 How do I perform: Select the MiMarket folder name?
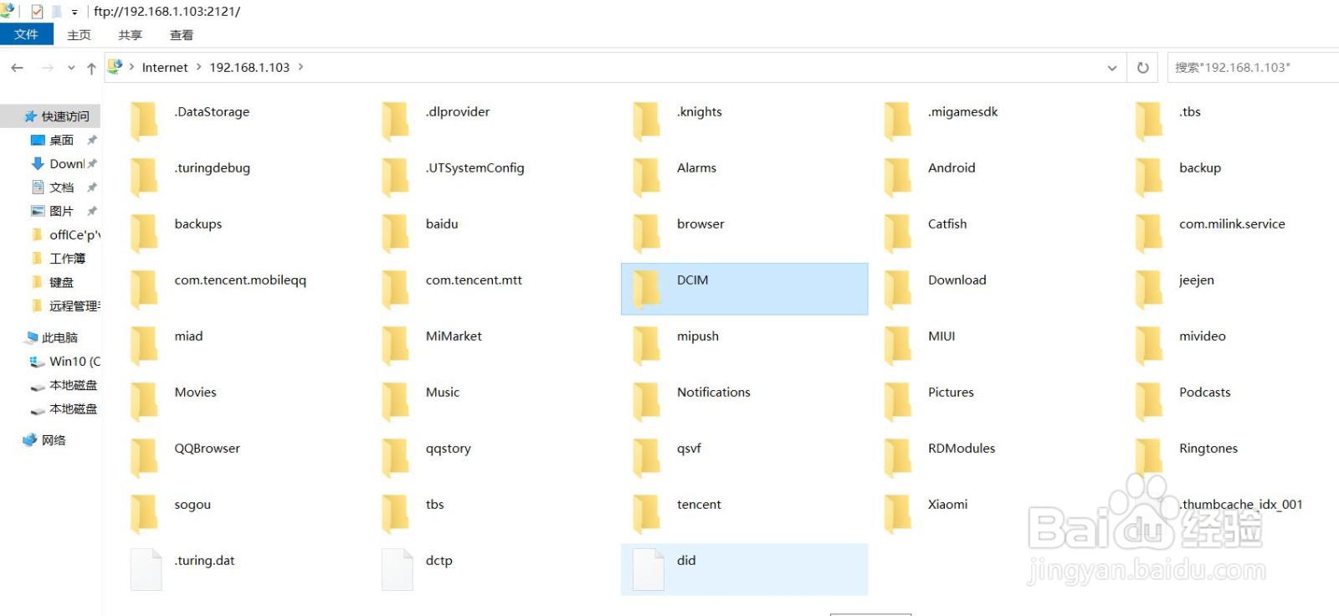pyautogui.click(x=453, y=336)
